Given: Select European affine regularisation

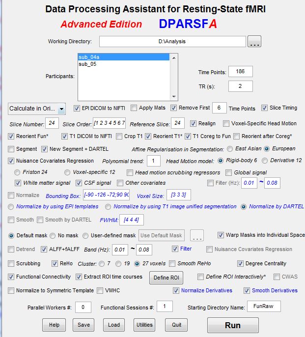Looking at the screenshot, I should click(267, 149).
